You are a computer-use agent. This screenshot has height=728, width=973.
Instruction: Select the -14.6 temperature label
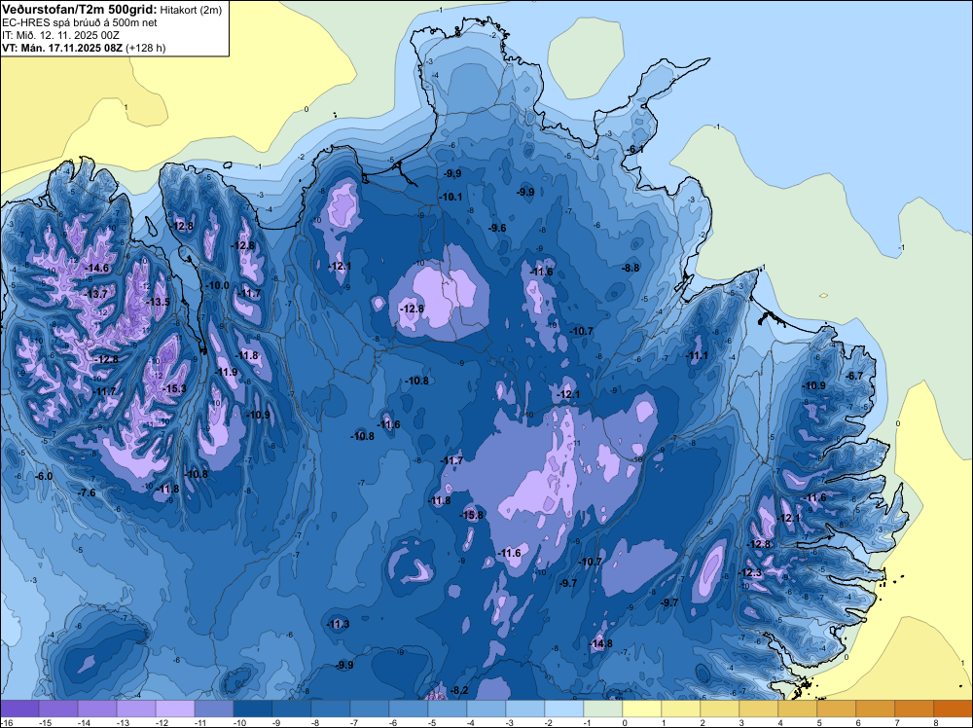click(96, 268)
